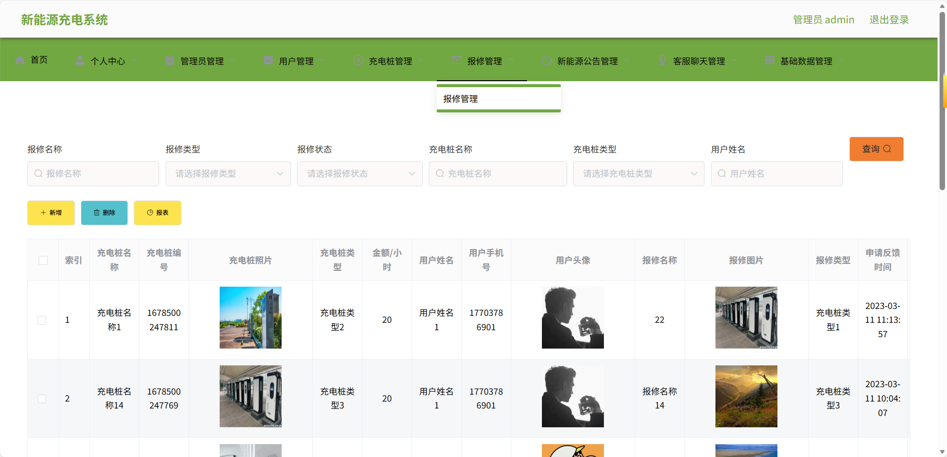The height and width of the screenshot is (457, 947).
Task: Click the 索引 column header
Action: pyautogui.click(x=74, y=260)
